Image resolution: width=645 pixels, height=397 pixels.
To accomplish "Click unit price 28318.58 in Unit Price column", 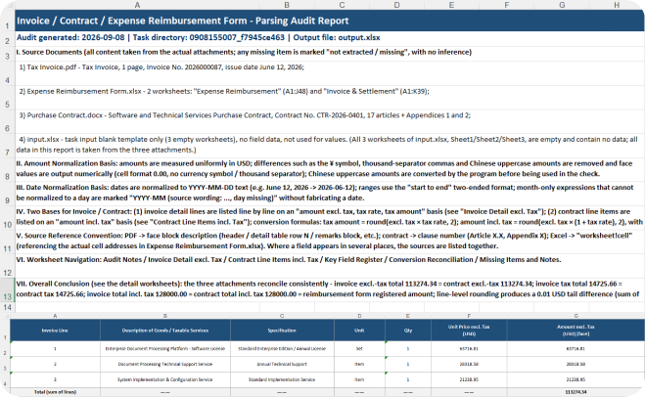I will tap(469, 364).
